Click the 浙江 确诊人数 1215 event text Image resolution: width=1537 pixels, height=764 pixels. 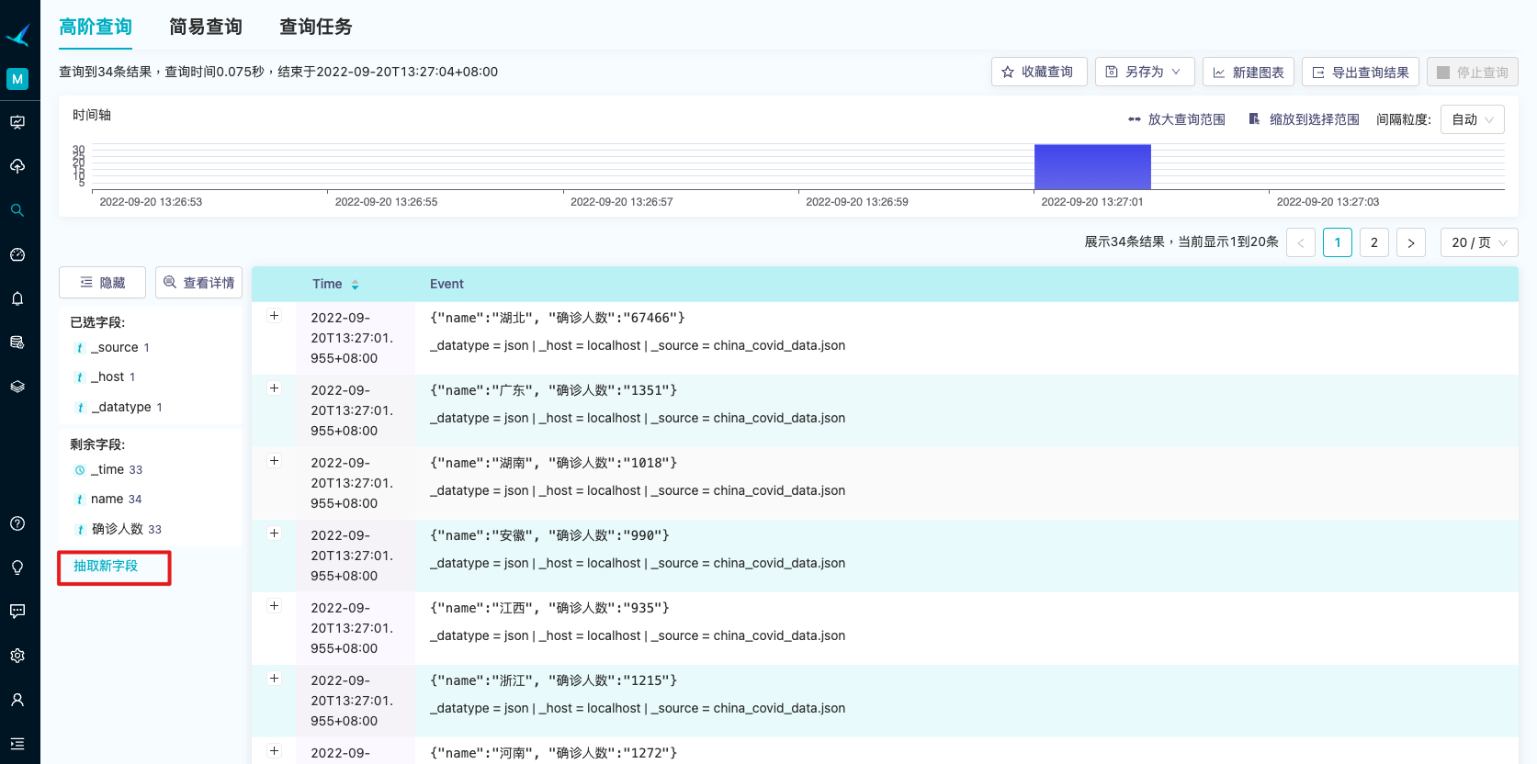point(554,680)
